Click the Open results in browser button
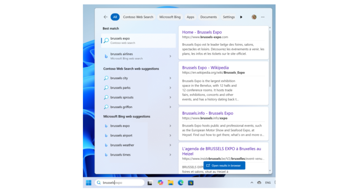Viewport: 361px width, 189px height. (224, 166)
